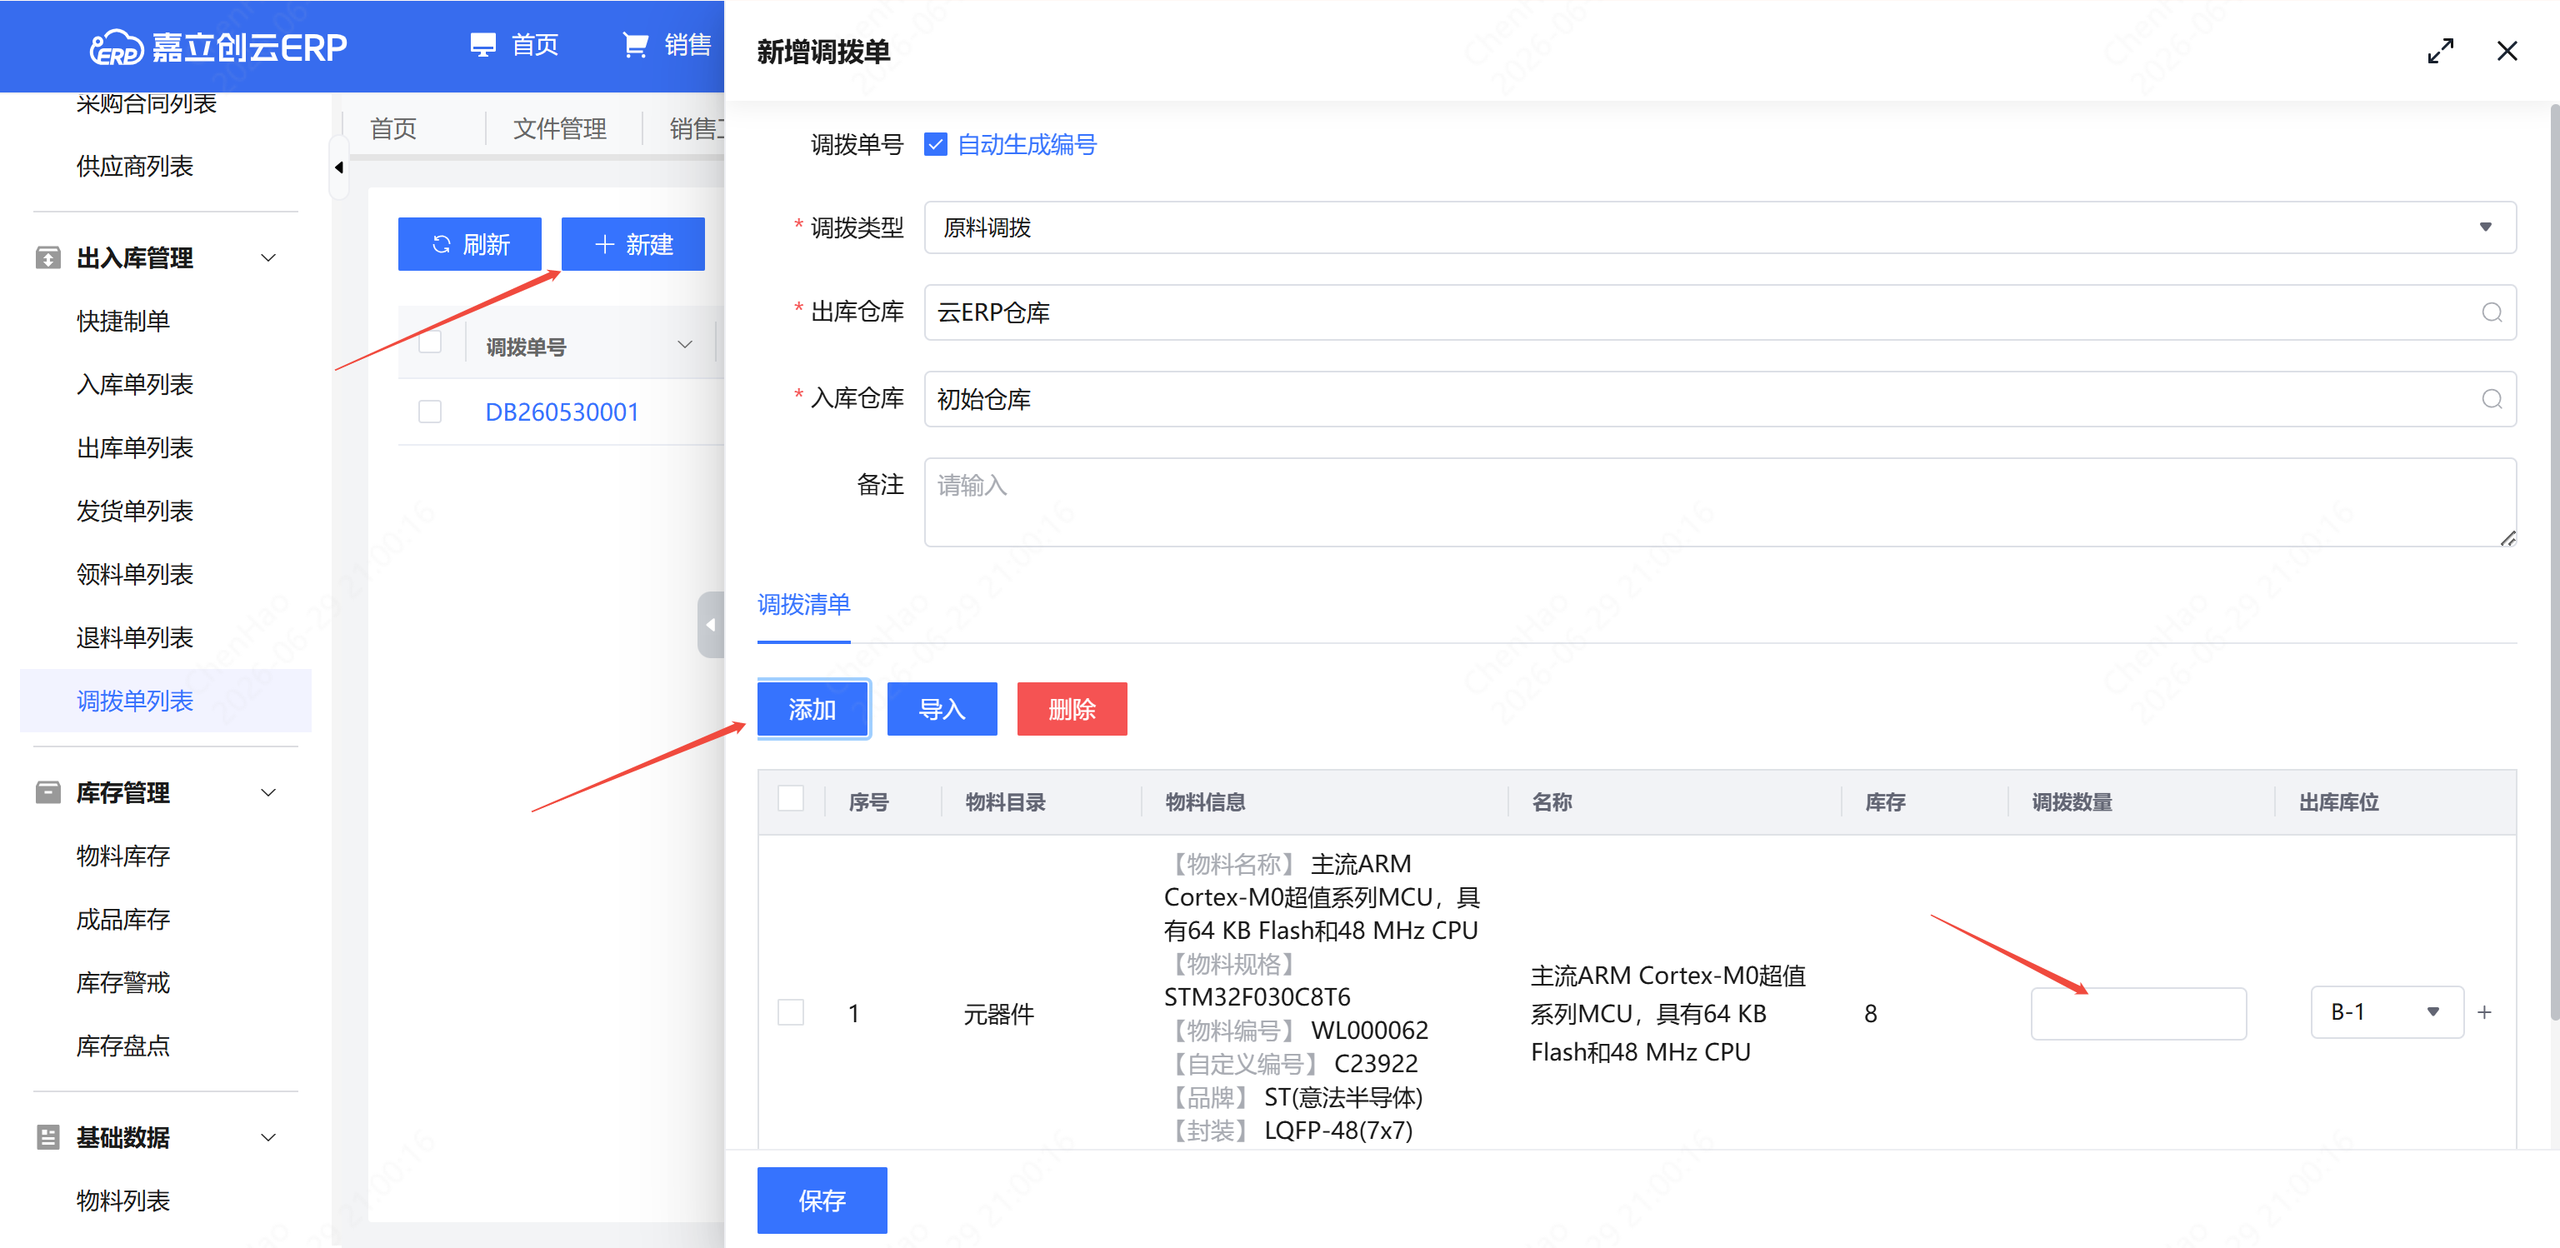
Task: Open 退料单列表 in the sidebar
Action: tap(135, 638)
